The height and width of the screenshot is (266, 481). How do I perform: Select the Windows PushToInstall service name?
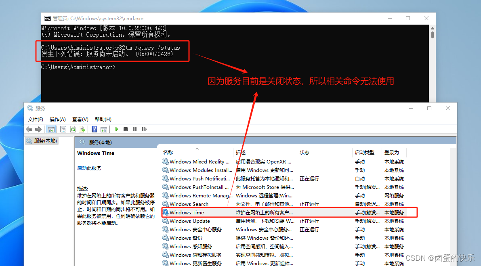click(x=199, y=187)
